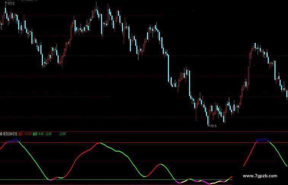
Task: Select the 震荡四种变色 indicator name
Action: tap(10, 134)
